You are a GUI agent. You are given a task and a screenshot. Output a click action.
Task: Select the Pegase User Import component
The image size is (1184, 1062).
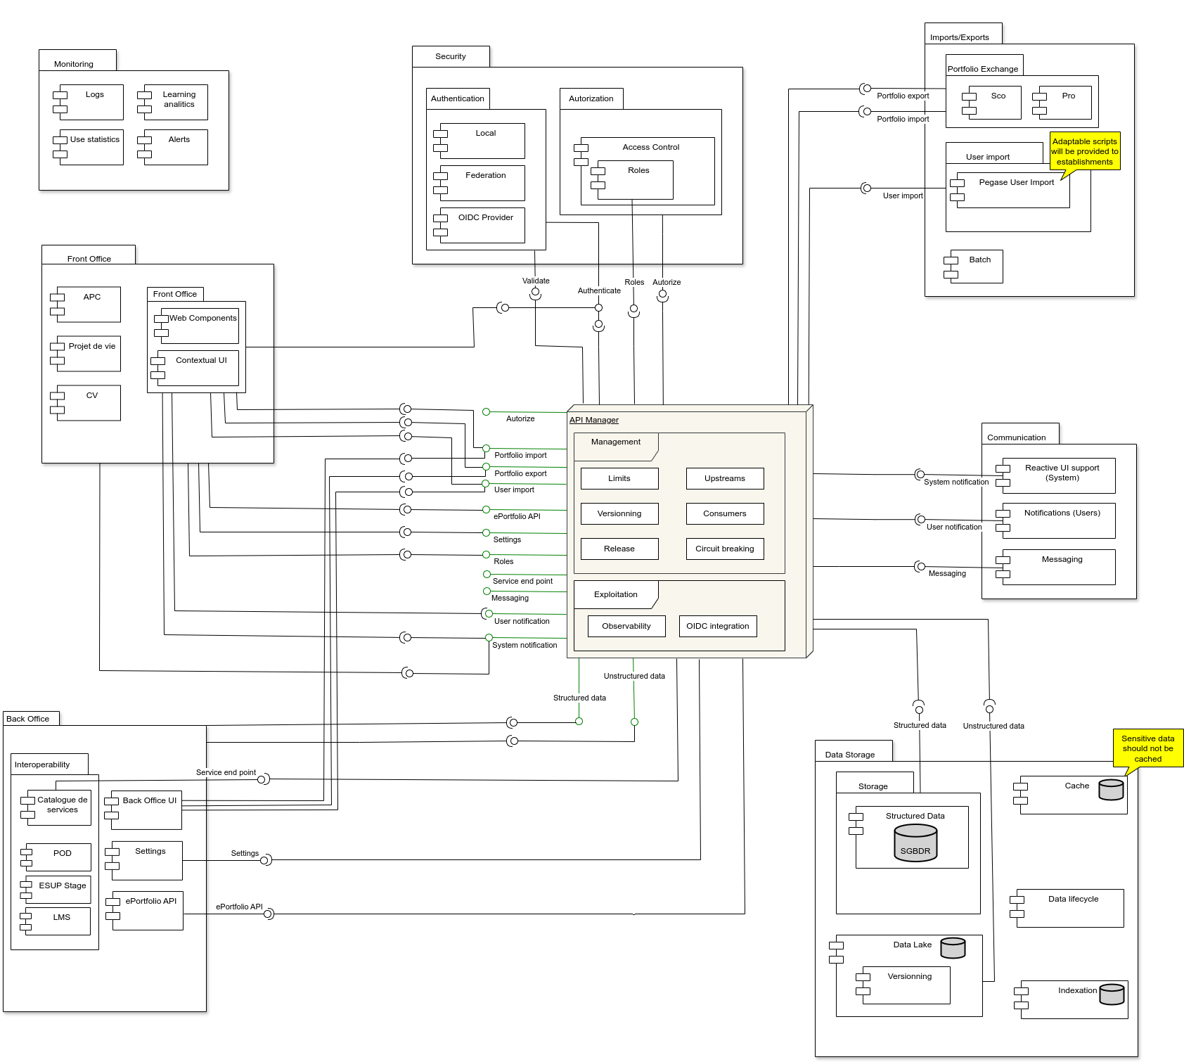point(1010,190)
